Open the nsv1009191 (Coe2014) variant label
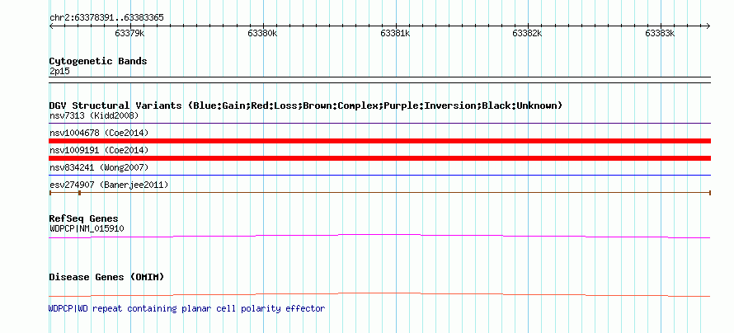The image size is (734, 333). pyautogui.click(x=99, y=150)
